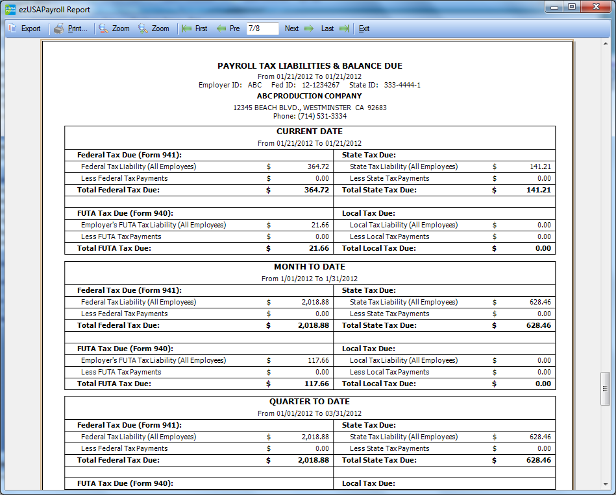
Task: Open the ezUSAPayroll title bar app icon
Action: coord(10,10)
